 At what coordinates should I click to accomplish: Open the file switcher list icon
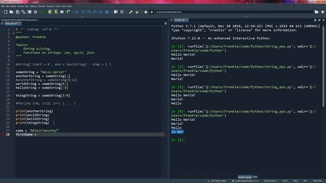[30, 12]
